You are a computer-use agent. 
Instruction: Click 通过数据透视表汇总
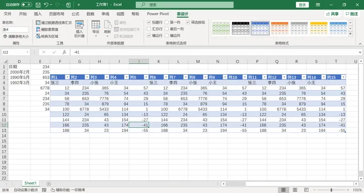pos(54,23)
